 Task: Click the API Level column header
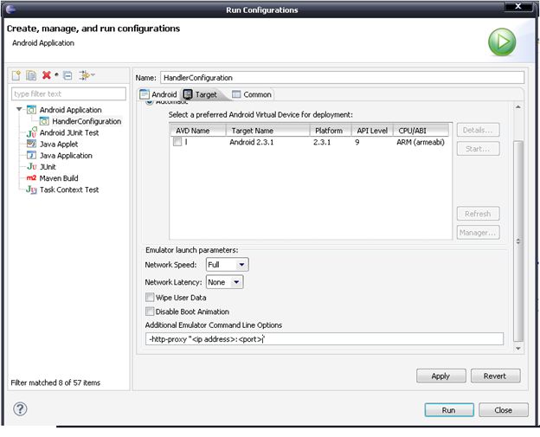(x=372, y=131)
